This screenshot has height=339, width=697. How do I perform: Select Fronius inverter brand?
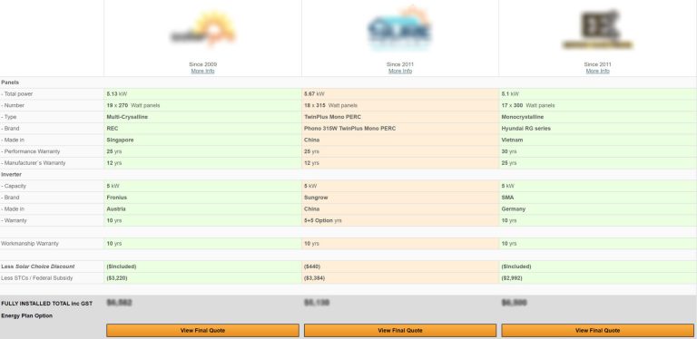(x=116, y=198)
